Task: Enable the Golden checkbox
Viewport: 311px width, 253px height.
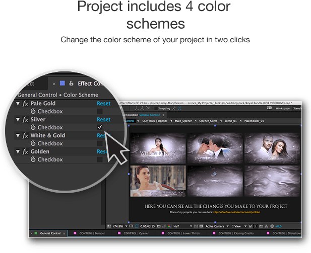Action: pos(100,159)
